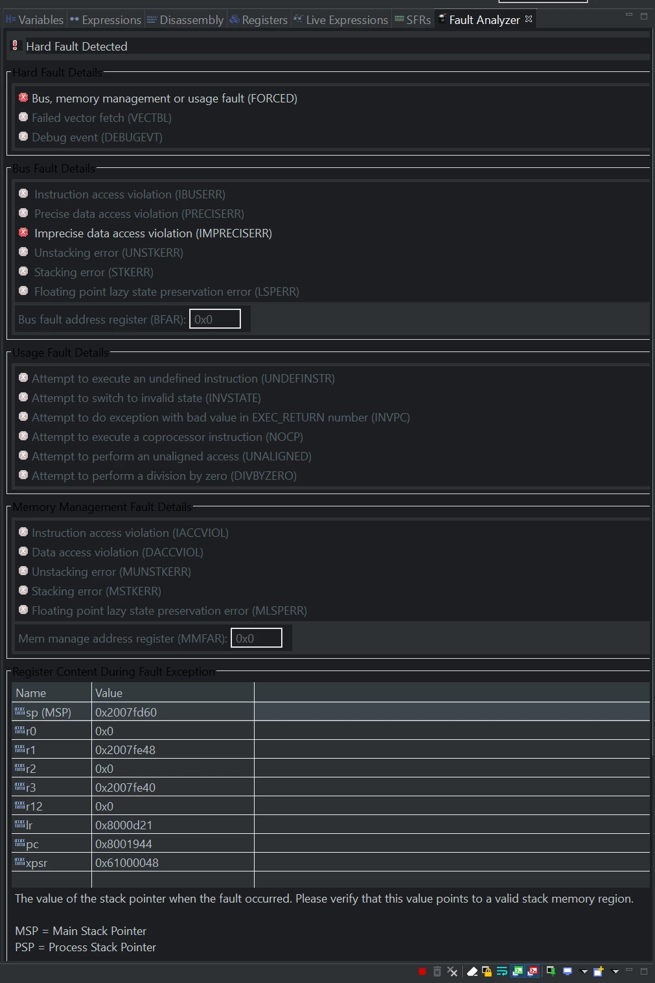Click the Mem manage address register field
The image size is (655, 983).
coord(257,638)
